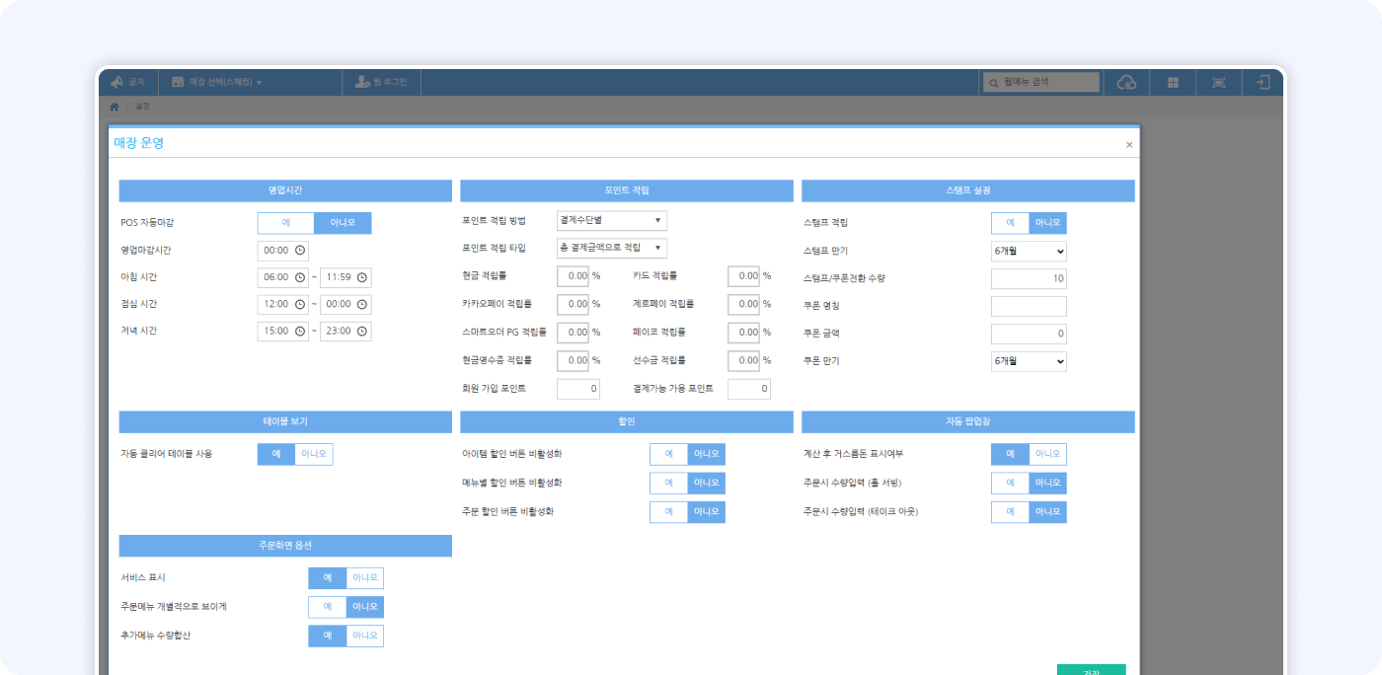Open the 포인트 적립 방법 dropdown

(612, 220)
